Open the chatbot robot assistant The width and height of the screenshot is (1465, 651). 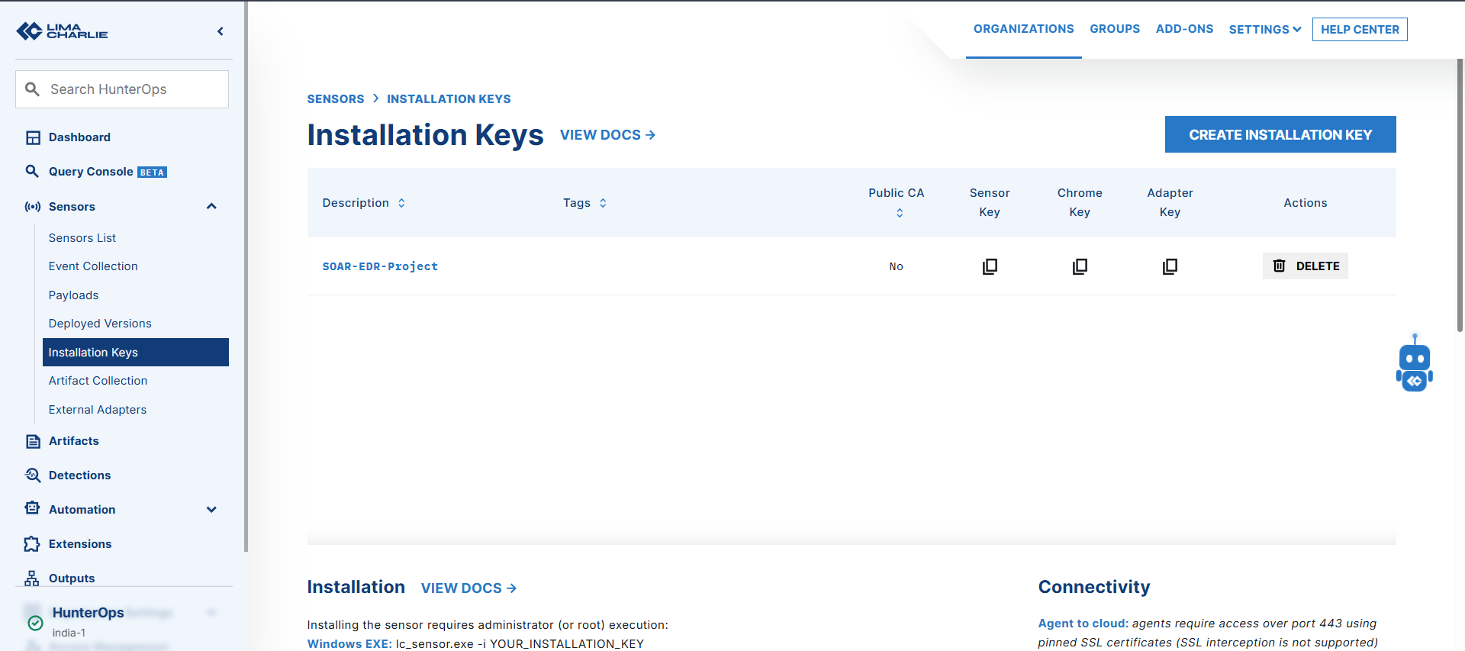[1415, 363]
